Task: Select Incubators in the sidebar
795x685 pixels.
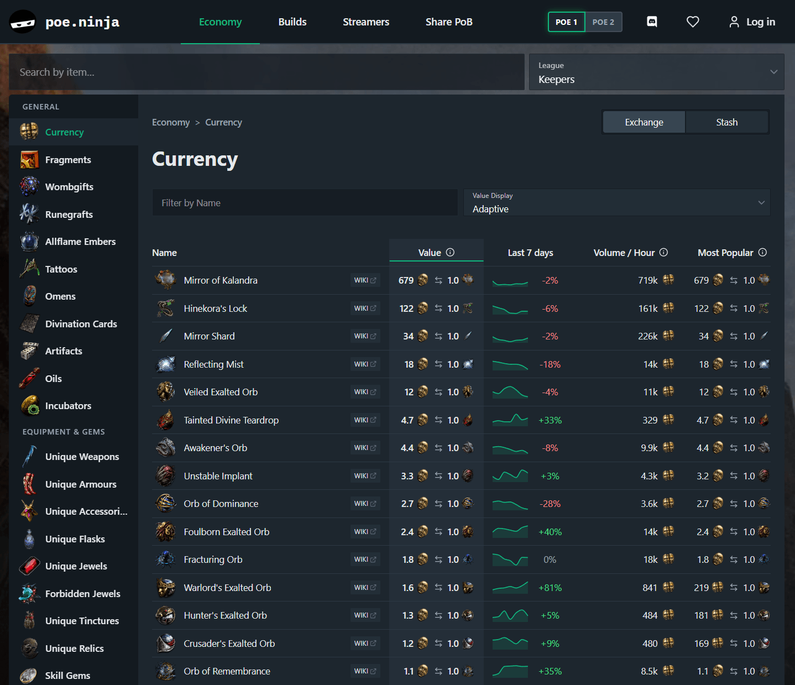Action: tap(74, 406)
